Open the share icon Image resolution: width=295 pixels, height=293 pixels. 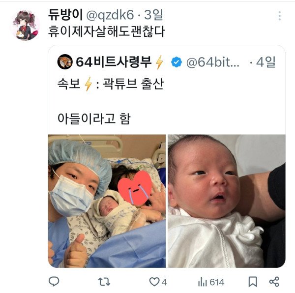[x=274, y=282]
